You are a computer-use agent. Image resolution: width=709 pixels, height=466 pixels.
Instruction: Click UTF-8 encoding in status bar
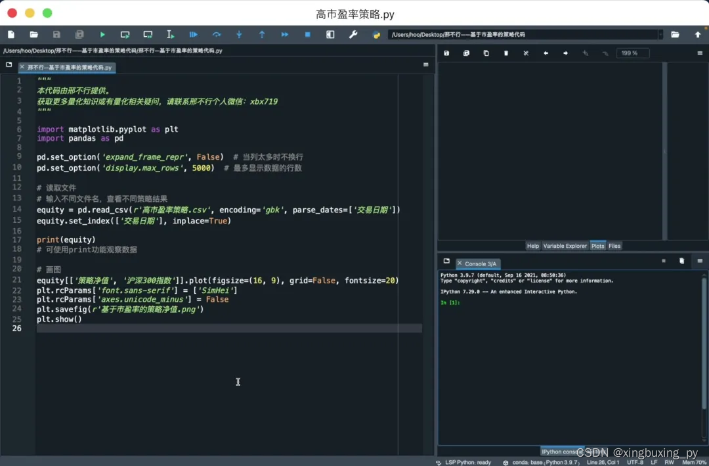[635, 462]
